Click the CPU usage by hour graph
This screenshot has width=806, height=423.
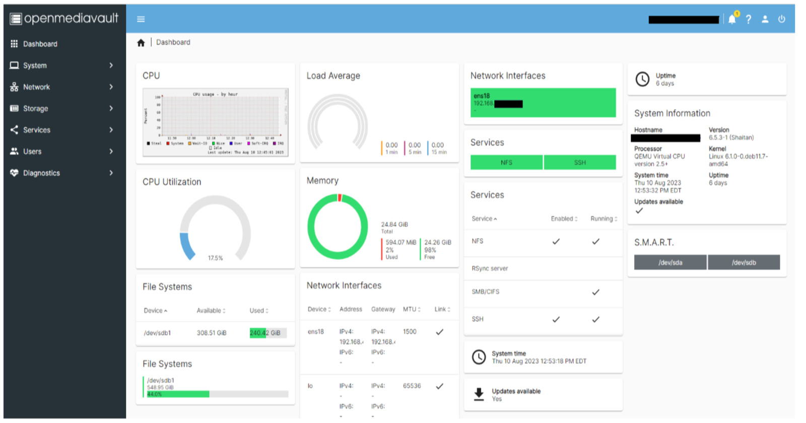click(215, 122)
